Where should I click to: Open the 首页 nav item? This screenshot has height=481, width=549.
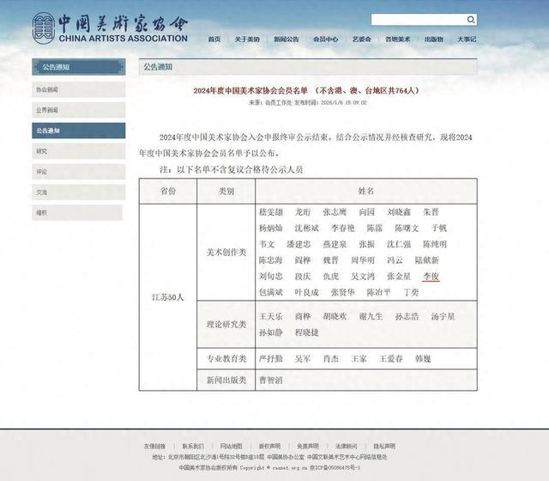tap(214, 40)
